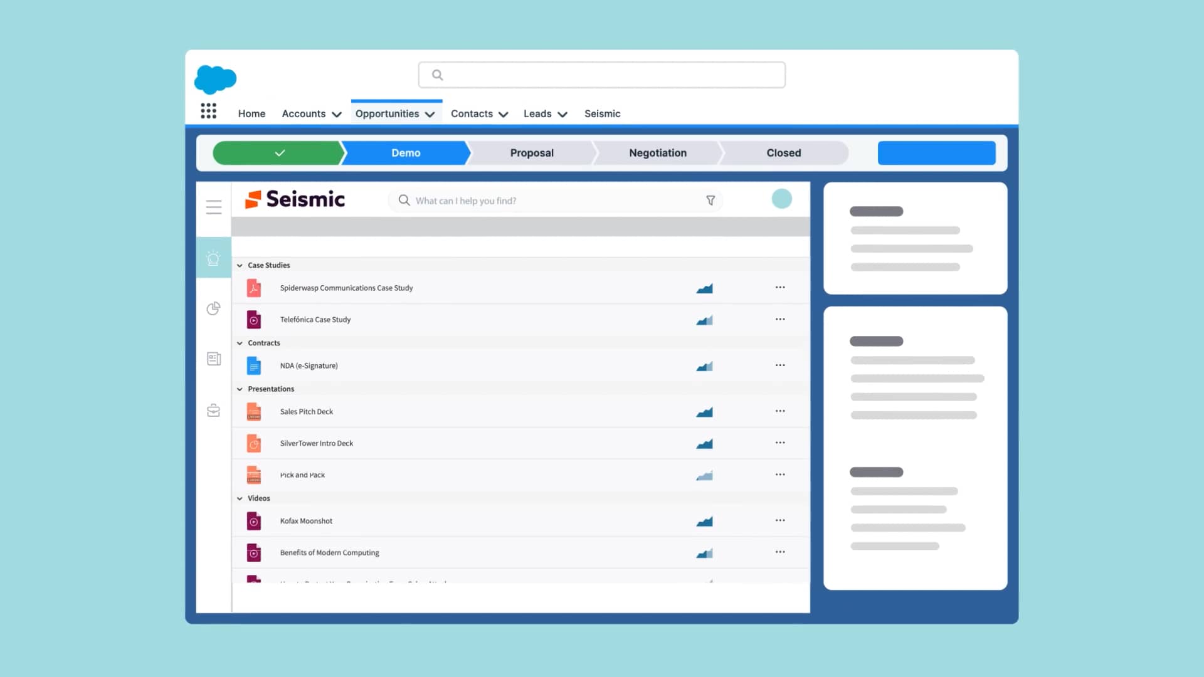
Task: Click the Demo stage in the progress path
Action: 406,152
